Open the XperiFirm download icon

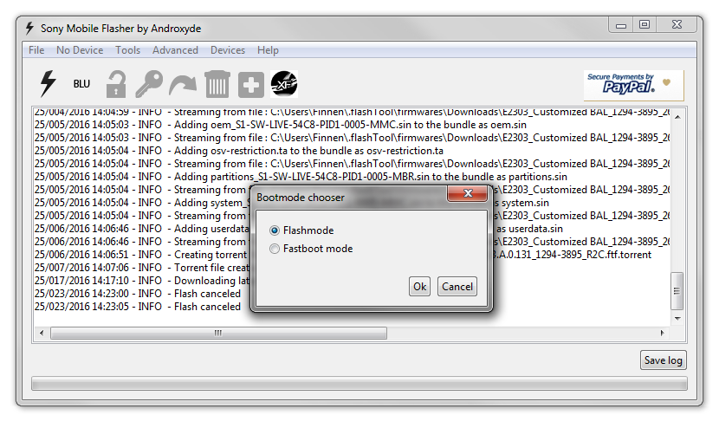[284, 84]
